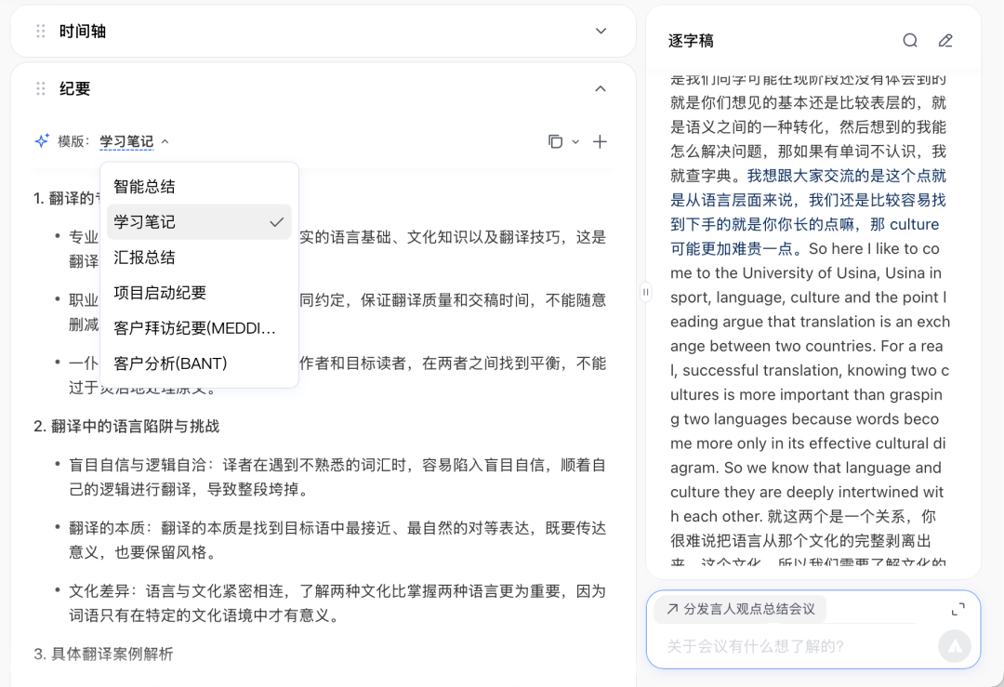The width and height of the screenshot is (1004, 687).
Task: Choose 客户分析(BANT) template
Action: click(x=170, y=363)
